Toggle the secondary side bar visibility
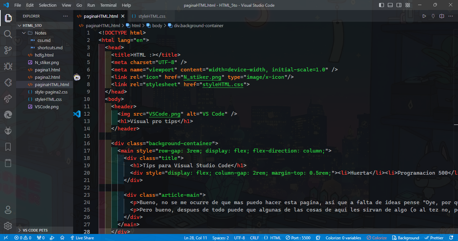The width and height of the screenshot is (458, 241). point(399,5)
